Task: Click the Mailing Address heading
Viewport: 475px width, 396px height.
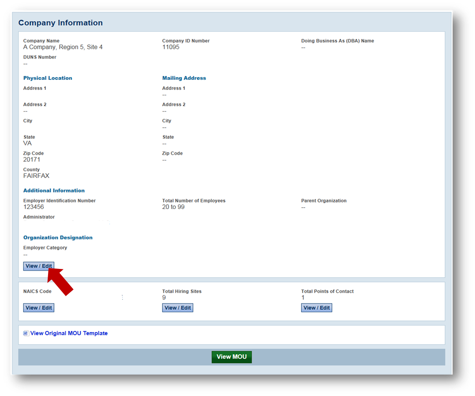Action: coord(184,78)
